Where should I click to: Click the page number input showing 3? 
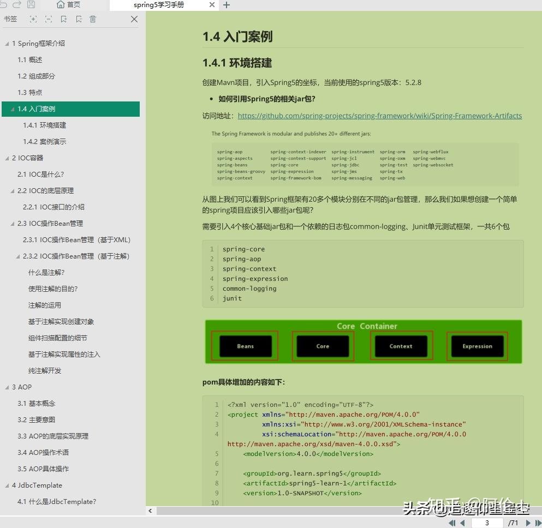click(x=486, y=522)
